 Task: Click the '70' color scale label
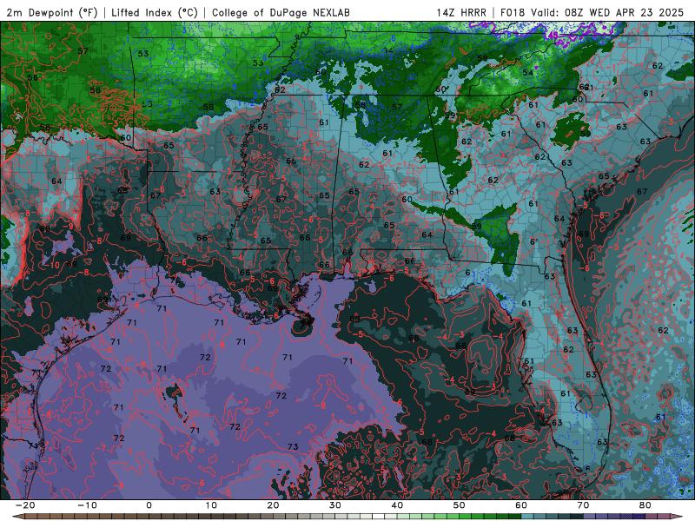pyautogui.click(x=583, y=505)
